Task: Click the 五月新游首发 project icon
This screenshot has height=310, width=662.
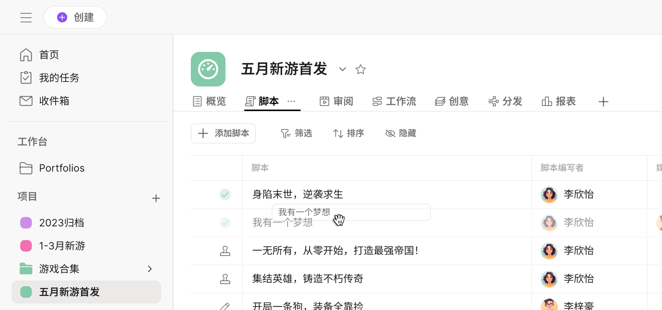Action: (208, 69)
